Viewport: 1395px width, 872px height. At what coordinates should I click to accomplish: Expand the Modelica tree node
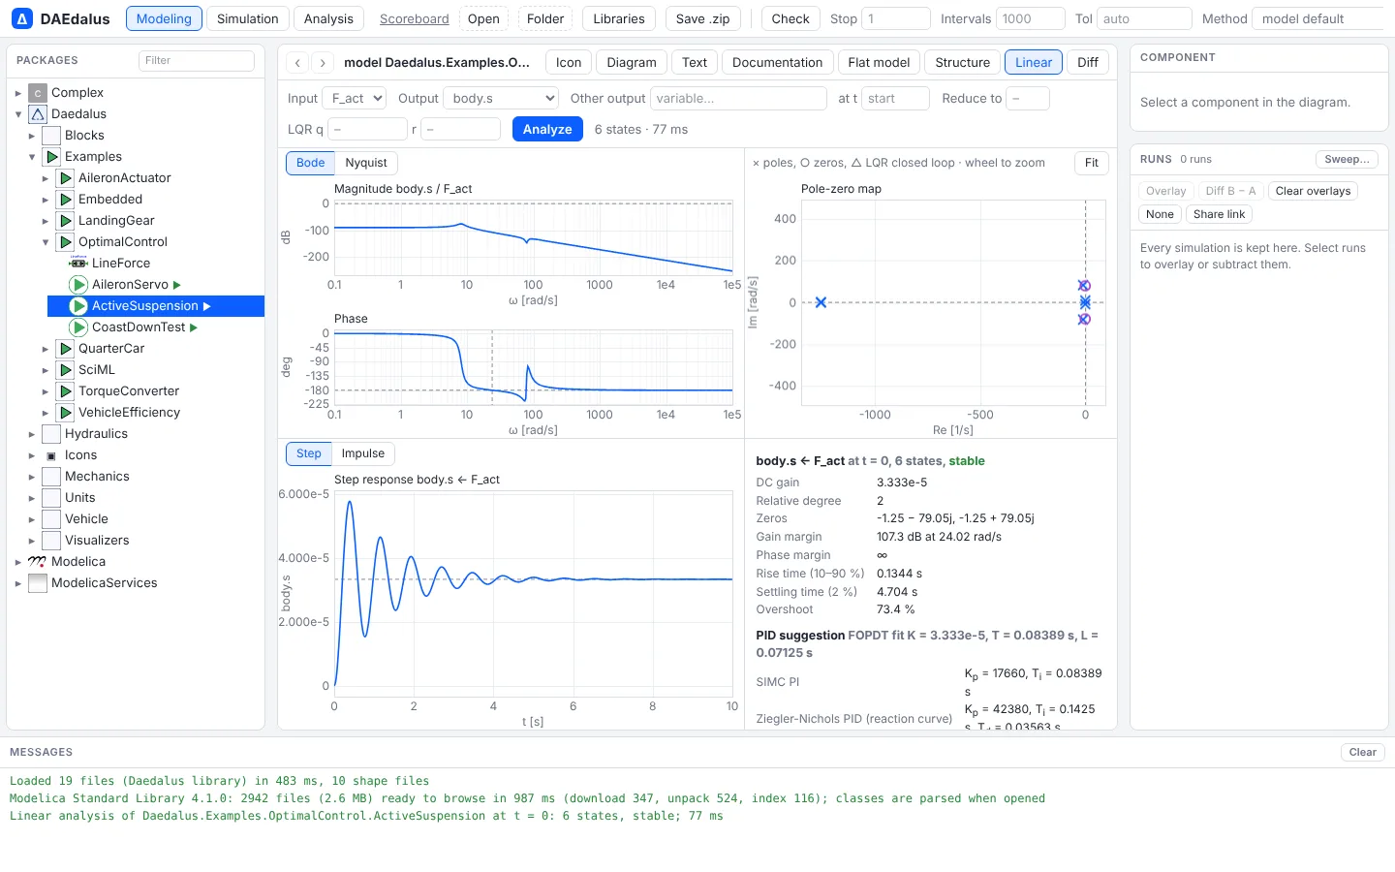(x=18, y=562)
